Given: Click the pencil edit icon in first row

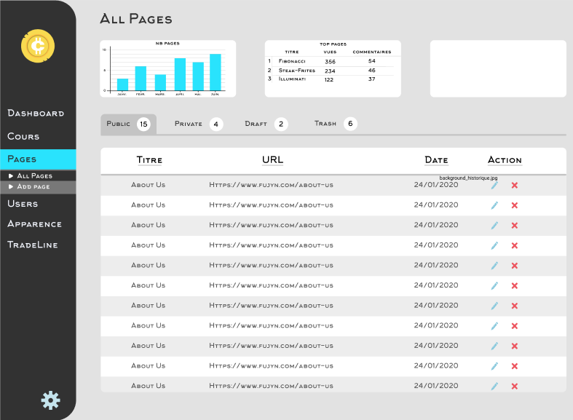Looking at the screenshot, I should pos(494,186).
